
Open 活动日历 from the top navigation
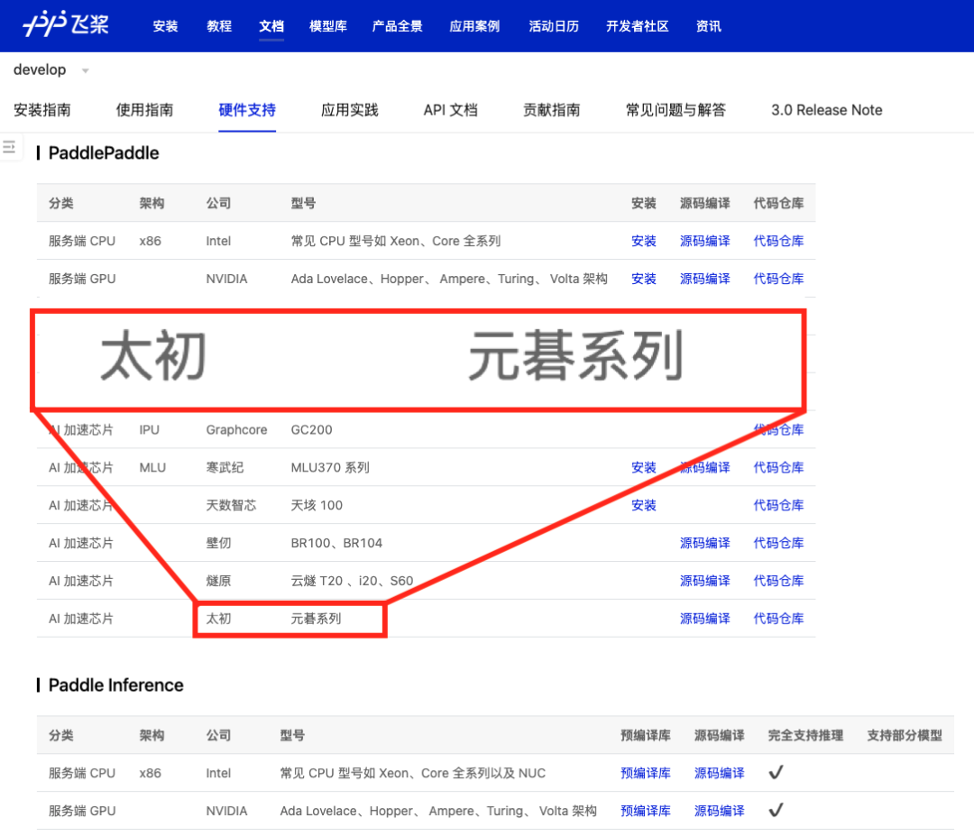pyautogui.click(x=553, y=26)
